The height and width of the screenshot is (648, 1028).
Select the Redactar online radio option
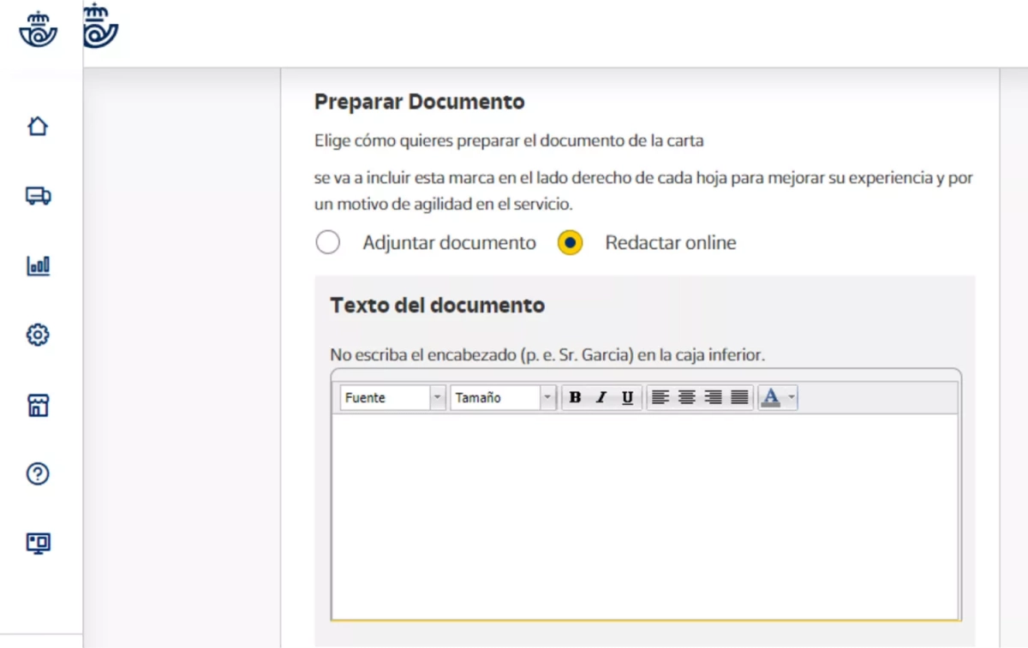[x=570, y=243]
